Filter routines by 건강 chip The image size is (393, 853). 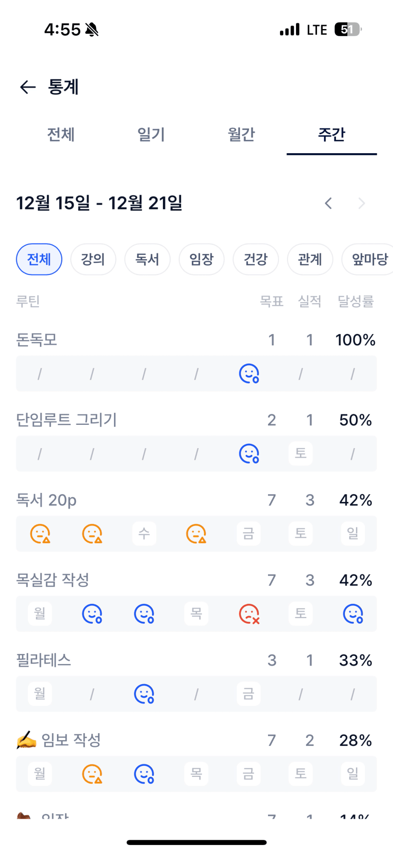[256, 259]
